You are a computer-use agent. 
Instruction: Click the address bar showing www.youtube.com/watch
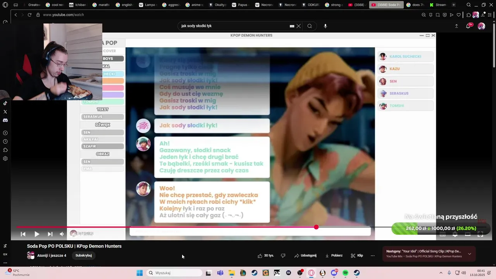tap(63, 15)
